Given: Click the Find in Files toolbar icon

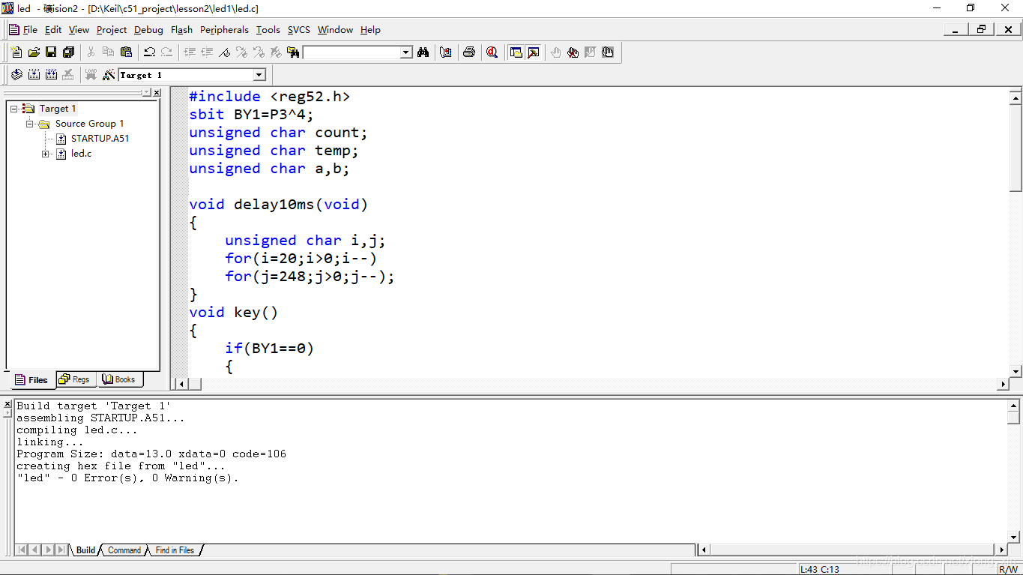Looking at the screenshot, I should (293, 52).
